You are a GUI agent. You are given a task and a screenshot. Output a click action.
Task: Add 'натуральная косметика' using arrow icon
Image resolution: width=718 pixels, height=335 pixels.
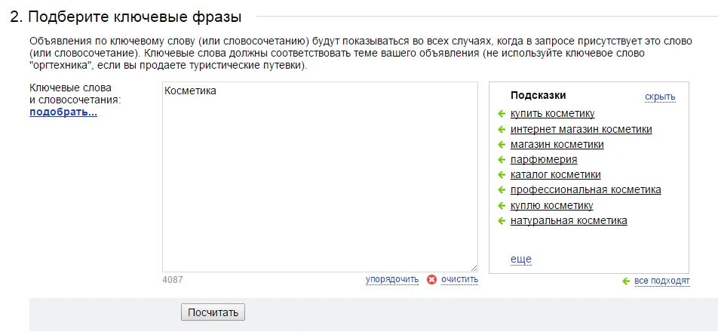coord(501,221)
